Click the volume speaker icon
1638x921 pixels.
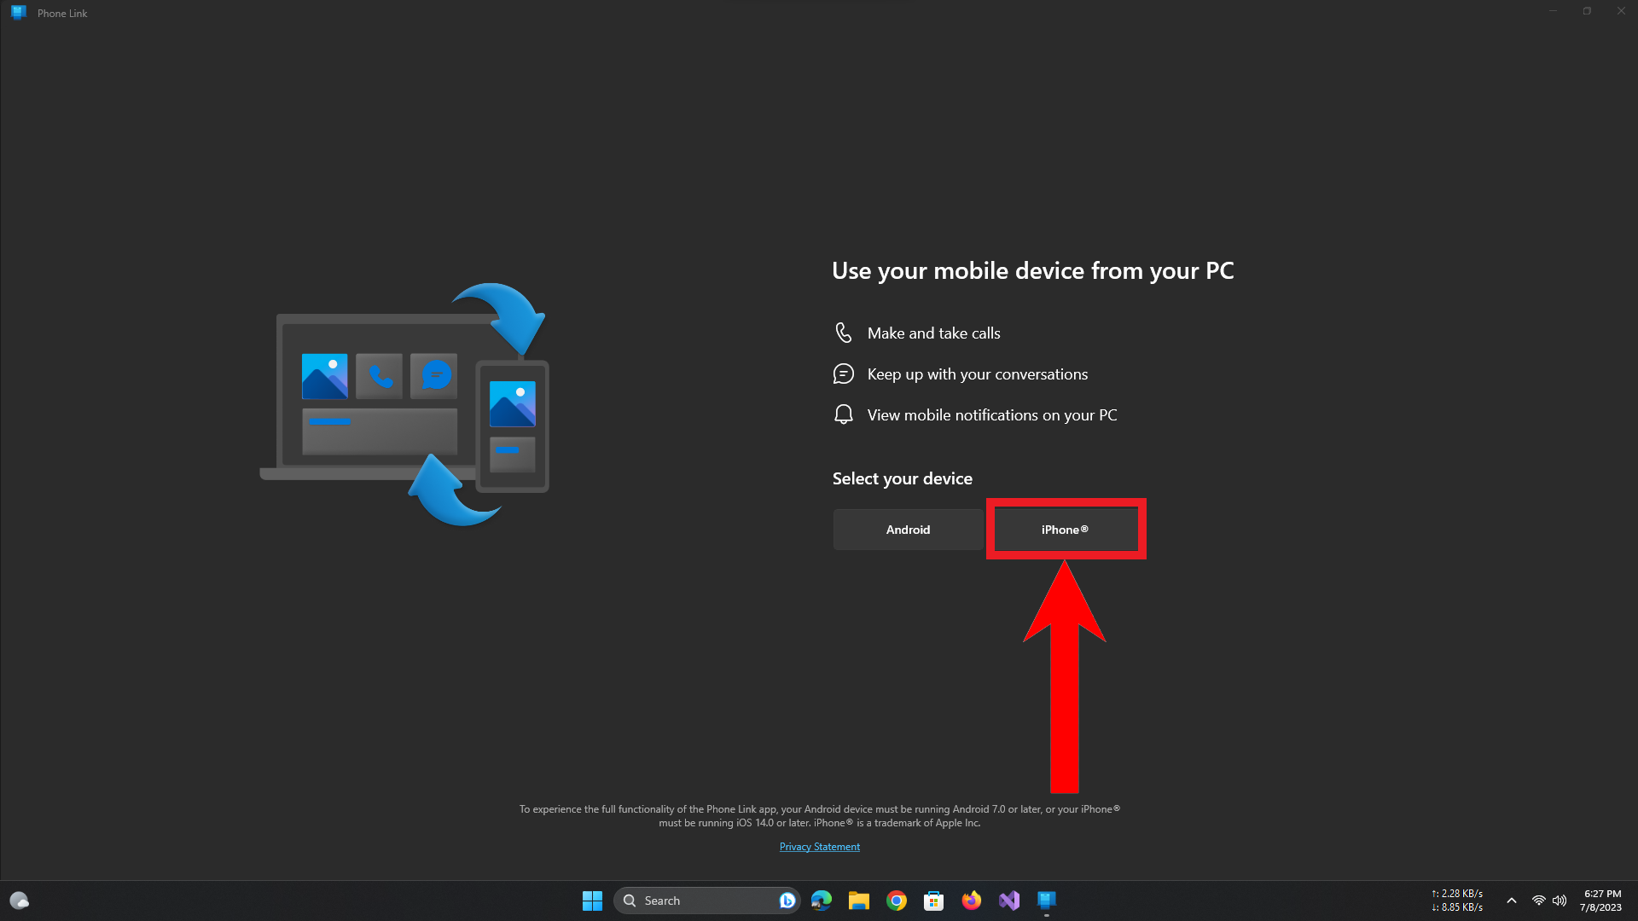tap(1560, 901)
